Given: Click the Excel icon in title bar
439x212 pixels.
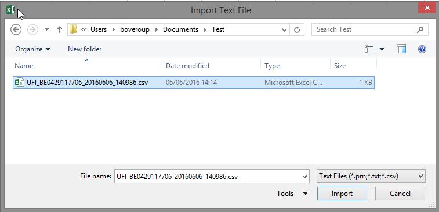Looking at the screenshot, I should [10, 10].
